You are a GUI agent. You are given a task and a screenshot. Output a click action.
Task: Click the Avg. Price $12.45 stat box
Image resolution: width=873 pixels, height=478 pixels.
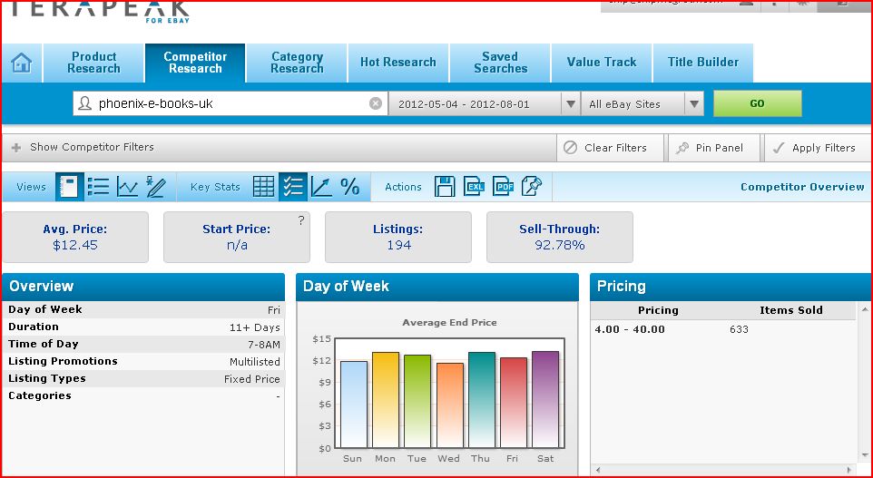click(75, 237)
